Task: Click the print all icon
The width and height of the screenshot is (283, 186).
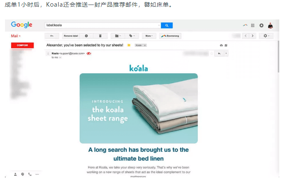Action: click(x=221, y=46)
